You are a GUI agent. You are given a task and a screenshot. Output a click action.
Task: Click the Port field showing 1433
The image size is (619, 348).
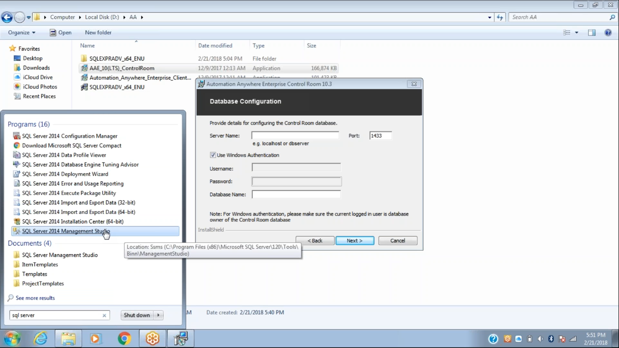381,135
